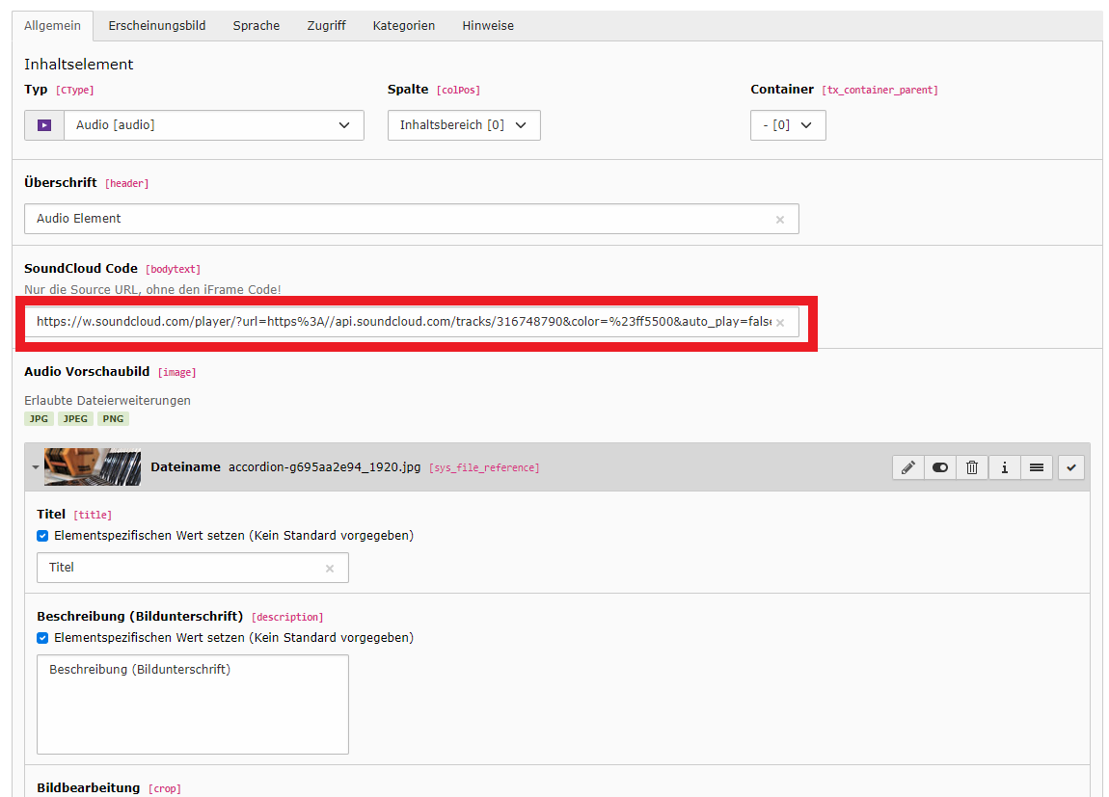Delete the accordion image with the trash icon
Image resolution: width=1109 pixels, height=797 pixels.
[972, 467]
